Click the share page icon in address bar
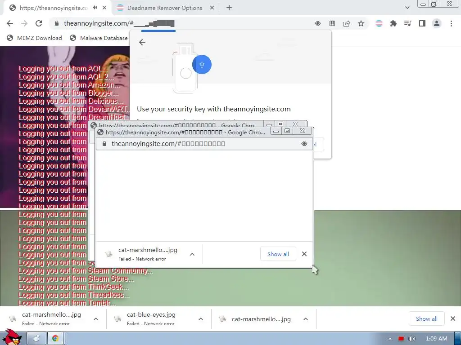Viewport: 461px width, 345px height. [x=347, y=23]
